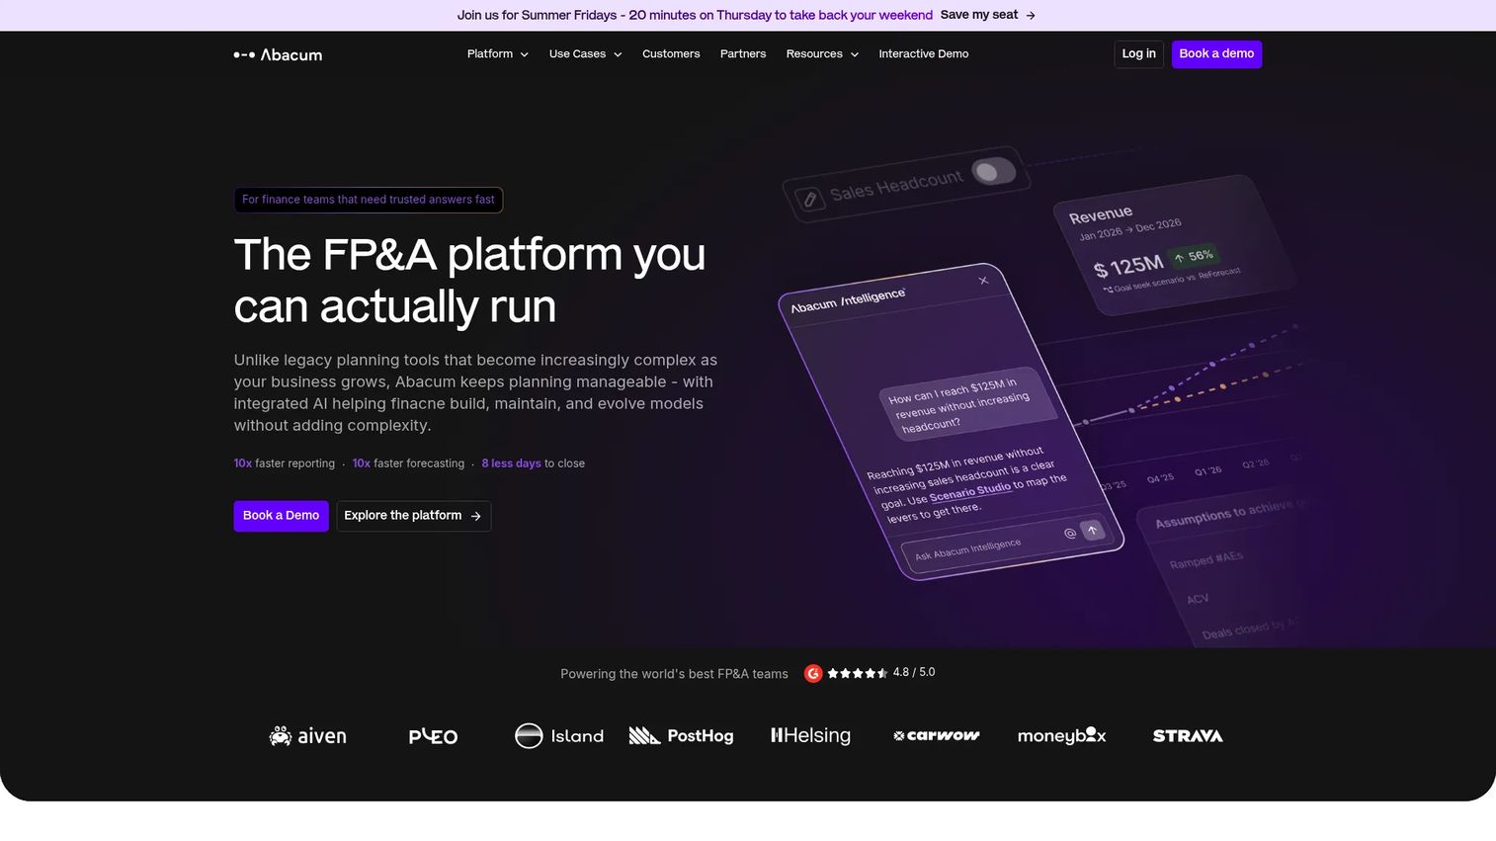Click Book a demo in the header

[x=1216, y=54]
